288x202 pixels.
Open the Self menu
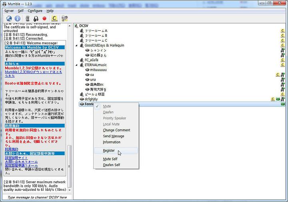(21, 11)
